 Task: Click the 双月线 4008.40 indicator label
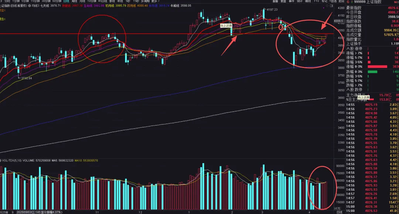[x=137, y=6]
